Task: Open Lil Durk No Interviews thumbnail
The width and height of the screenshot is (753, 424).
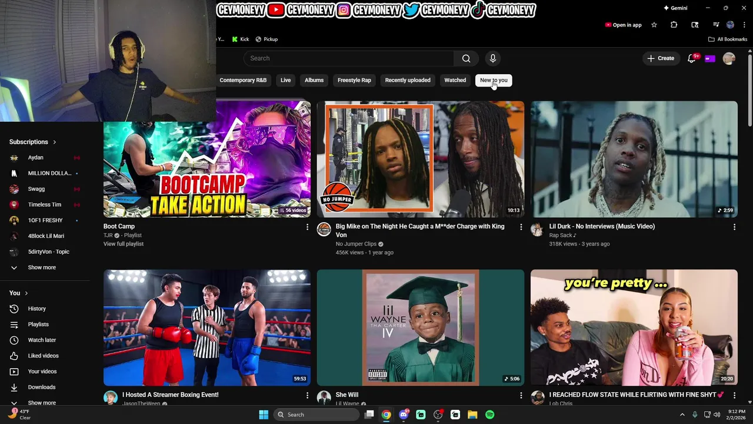Action: [x=634, y=159]
